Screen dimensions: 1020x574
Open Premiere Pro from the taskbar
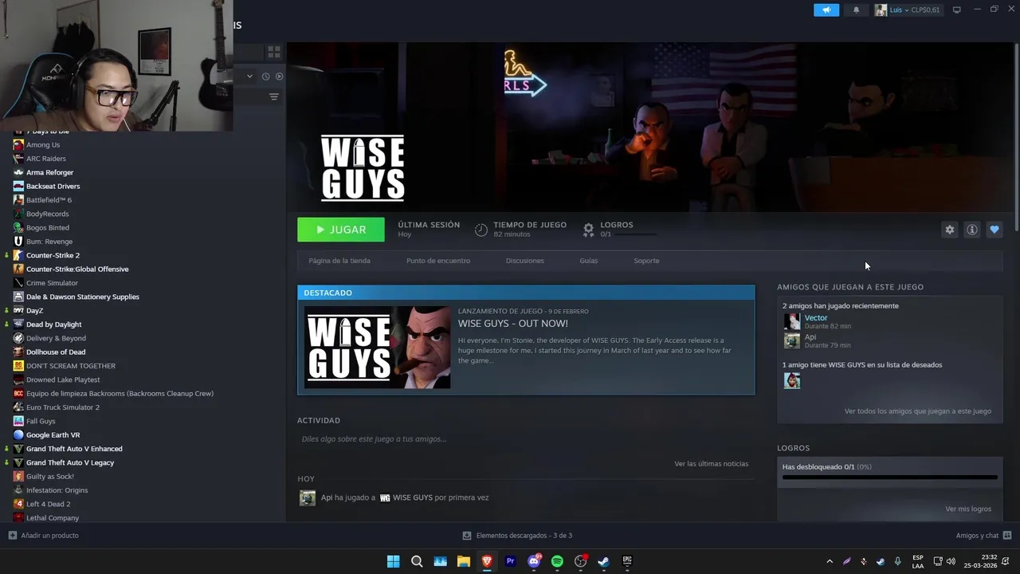[x=511, y=561]
